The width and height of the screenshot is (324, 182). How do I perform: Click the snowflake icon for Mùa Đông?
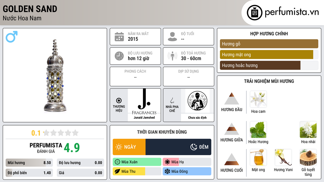(x=167, y=171)
